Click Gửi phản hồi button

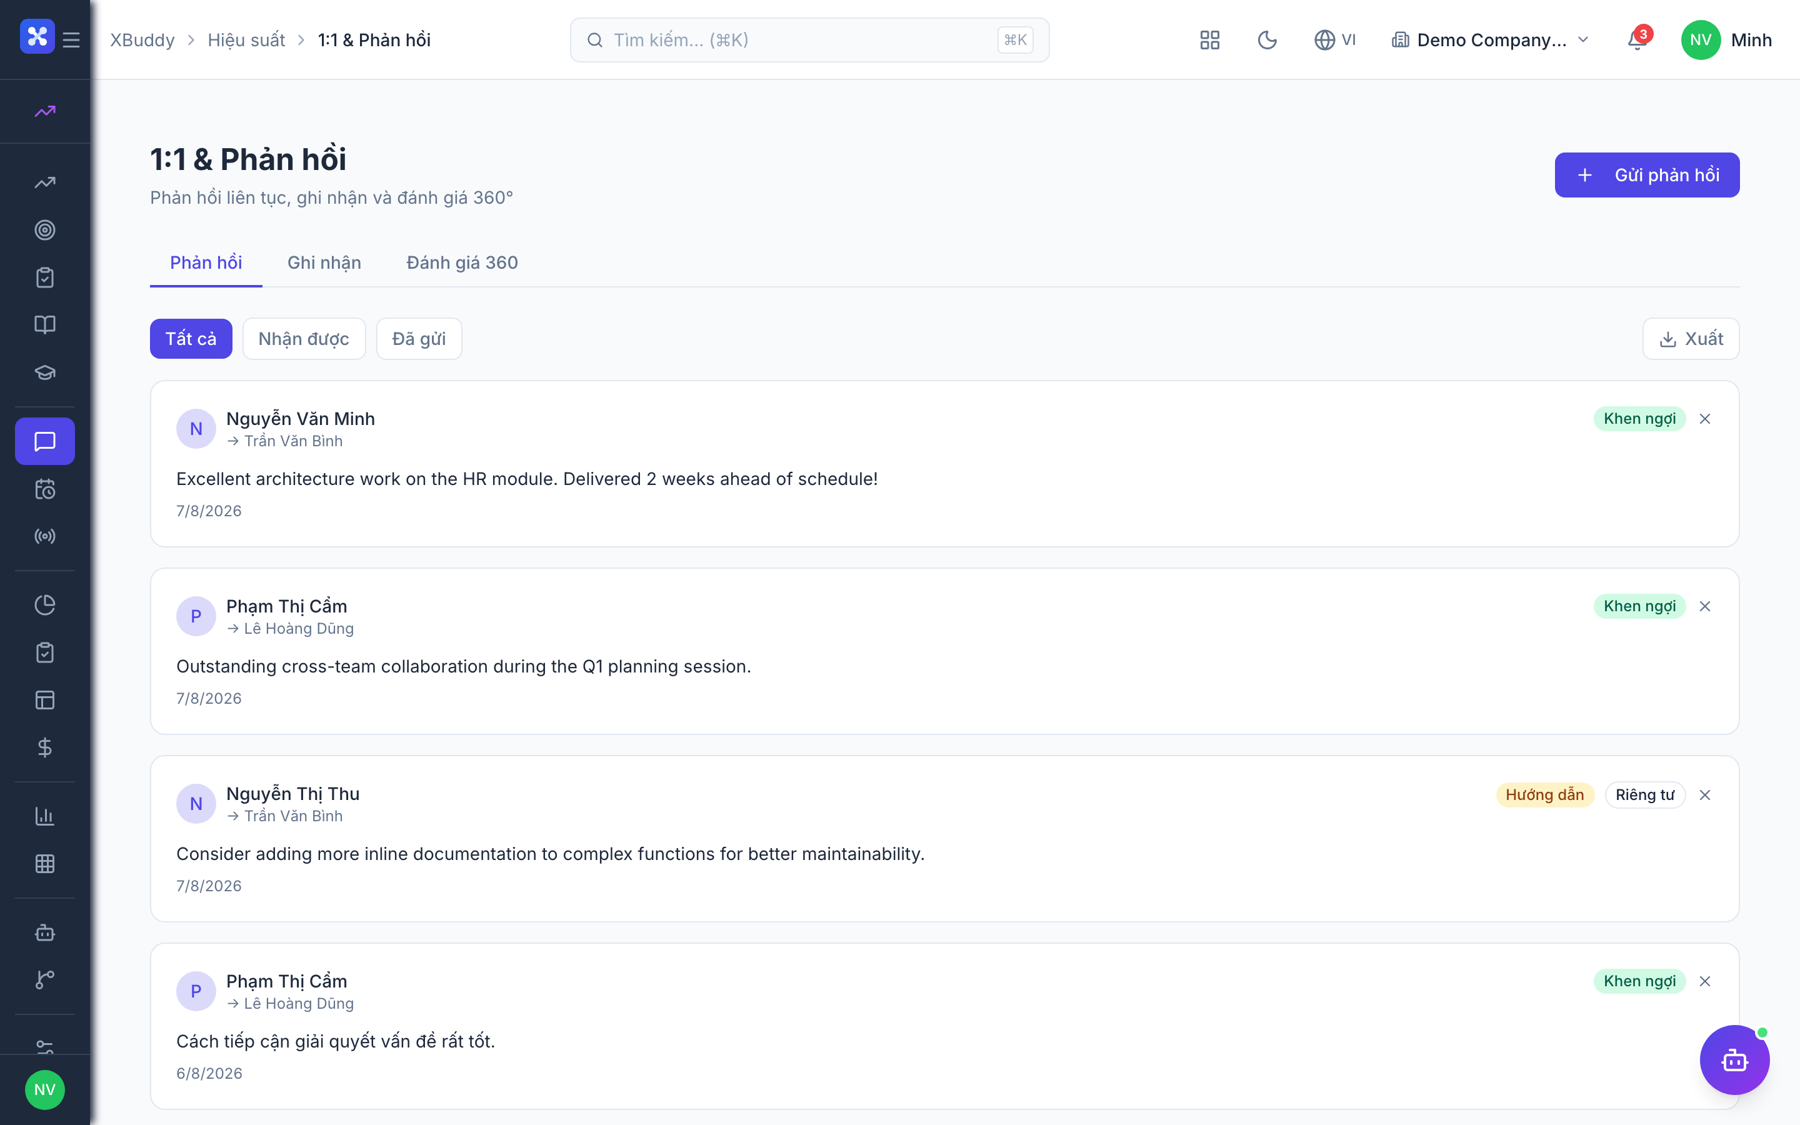point(1647,175)
